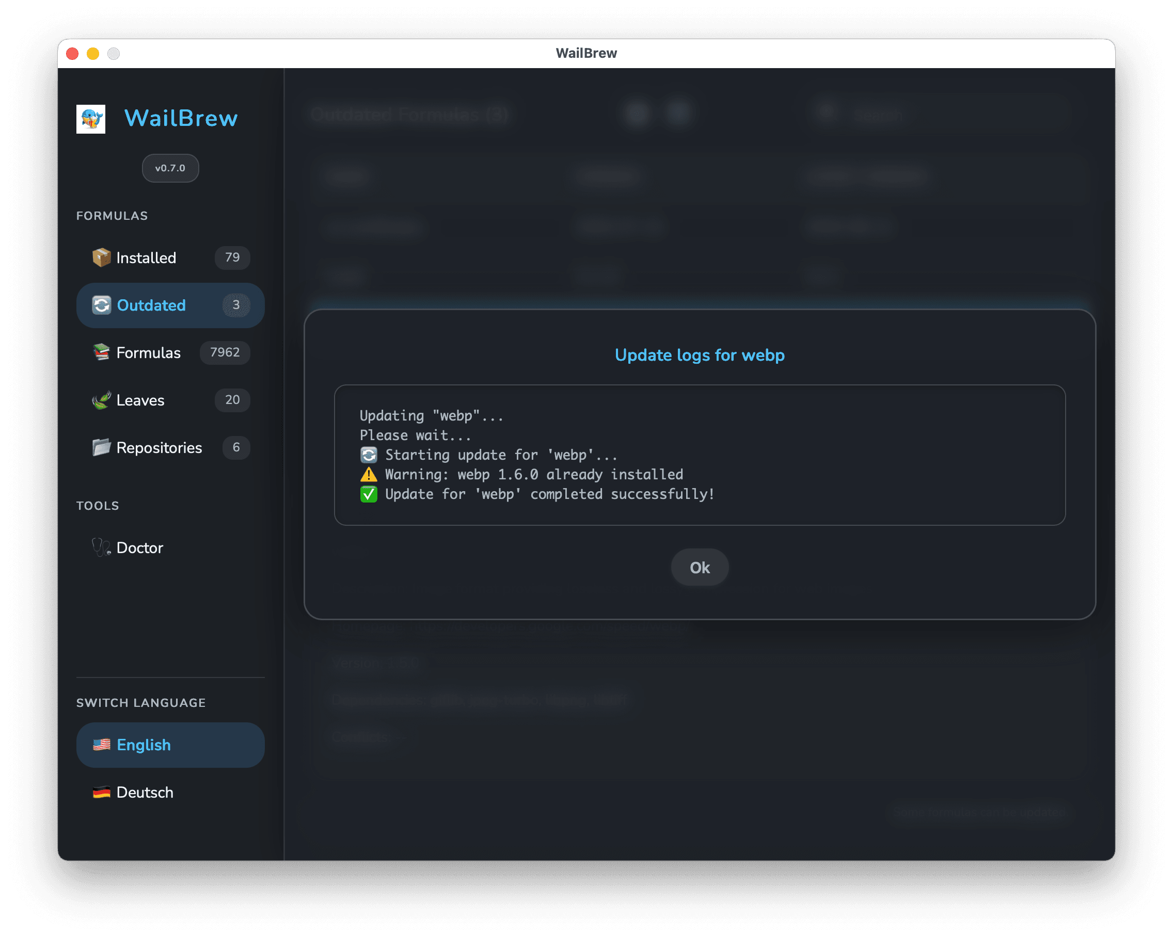Click the WailBrew logo icon
This screenshot has height=937, width=1173.
[91, 119]
